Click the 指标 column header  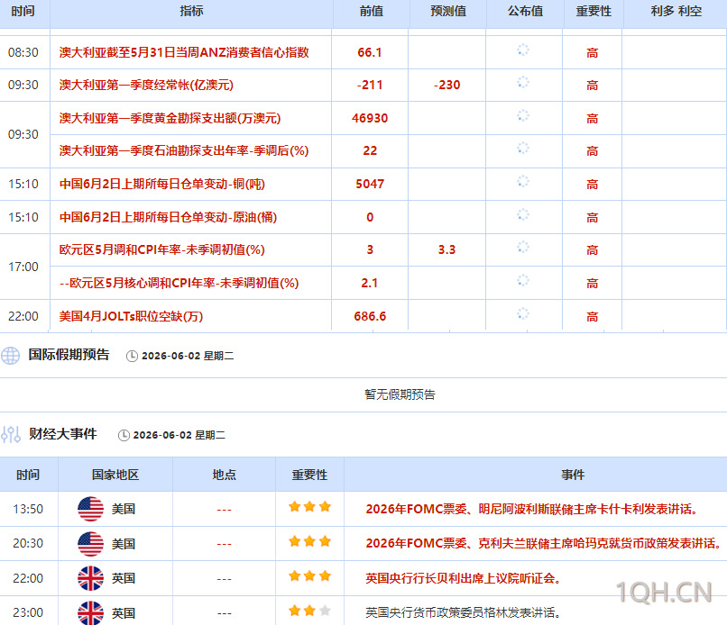pyautogui.click(x=191, y=11)
